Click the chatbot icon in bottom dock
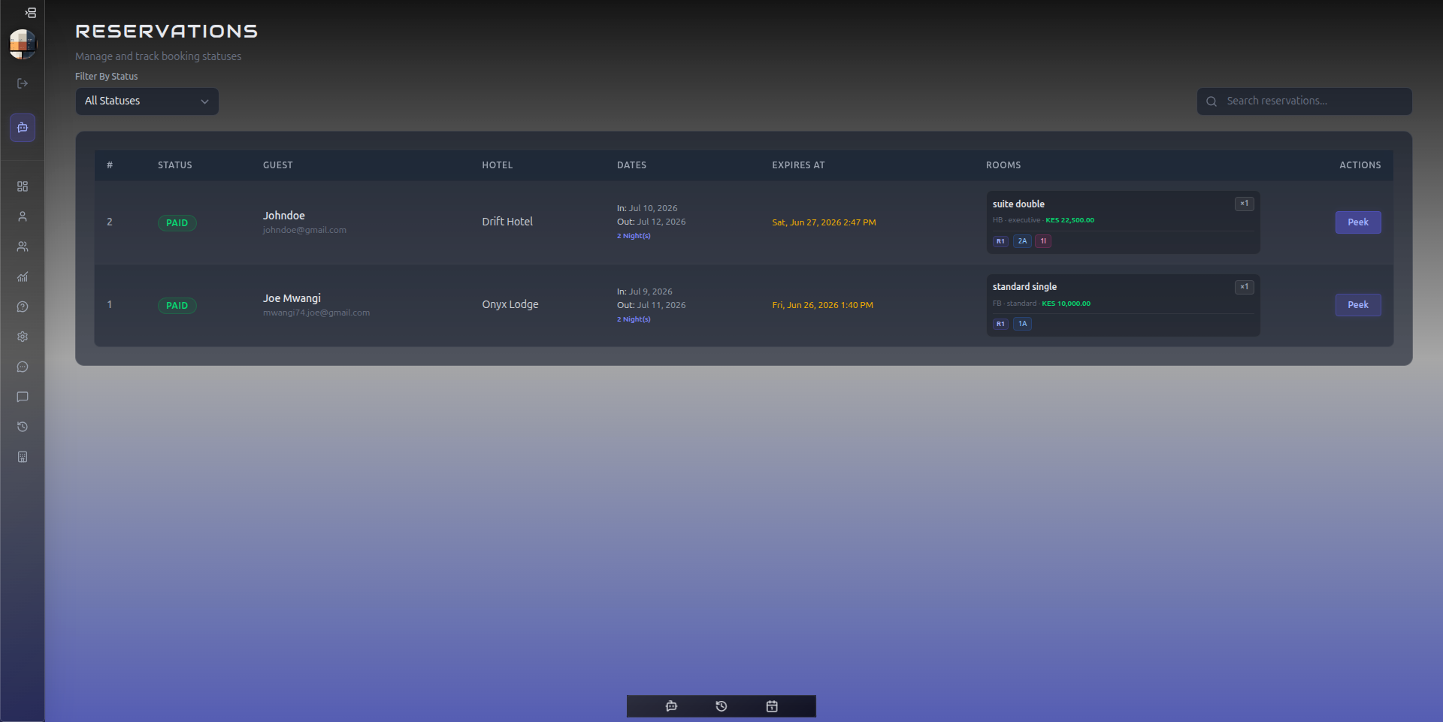This screenshot has width=1443, height=722. 671,706
